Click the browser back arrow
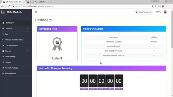Image resolution: width=173 pixels, height=97 pixels. (x=2, y=6)
